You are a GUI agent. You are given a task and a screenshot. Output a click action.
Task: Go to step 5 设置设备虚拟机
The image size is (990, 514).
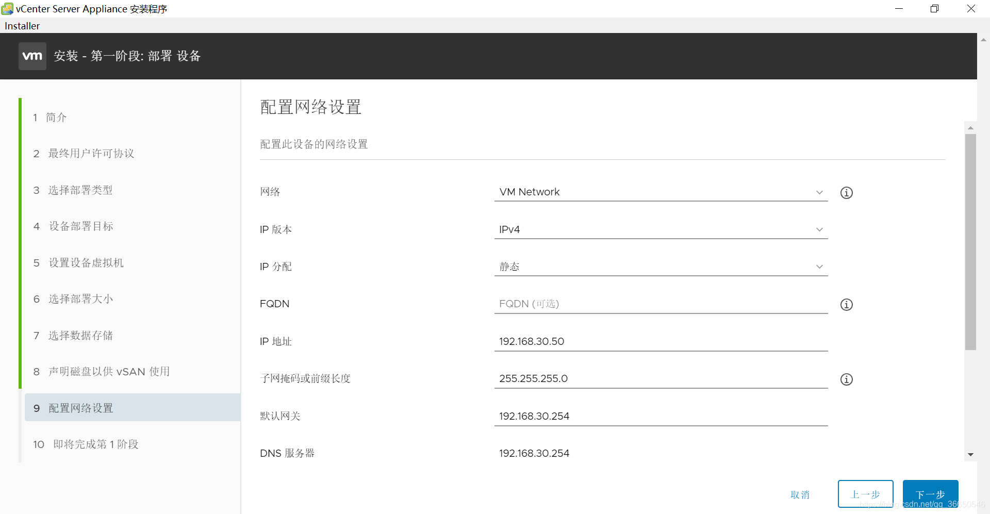tap(78, 263)
